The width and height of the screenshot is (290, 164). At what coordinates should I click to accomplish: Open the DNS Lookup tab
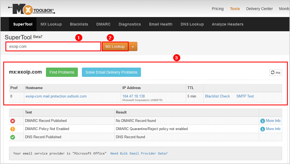coord(192,24)
